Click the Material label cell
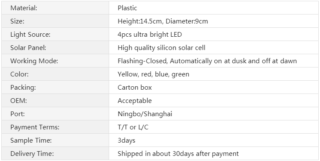The height and width of the screenshot is (161, 320). pyautogui.click(x=55, y=8)
